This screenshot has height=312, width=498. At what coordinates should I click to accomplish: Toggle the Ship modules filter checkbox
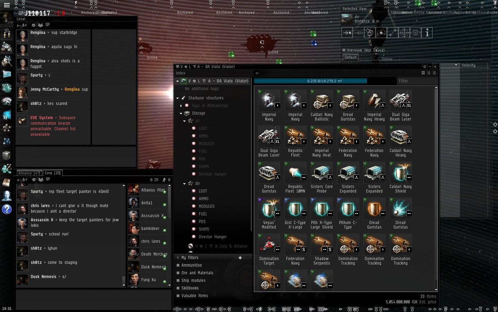(178, 280)
